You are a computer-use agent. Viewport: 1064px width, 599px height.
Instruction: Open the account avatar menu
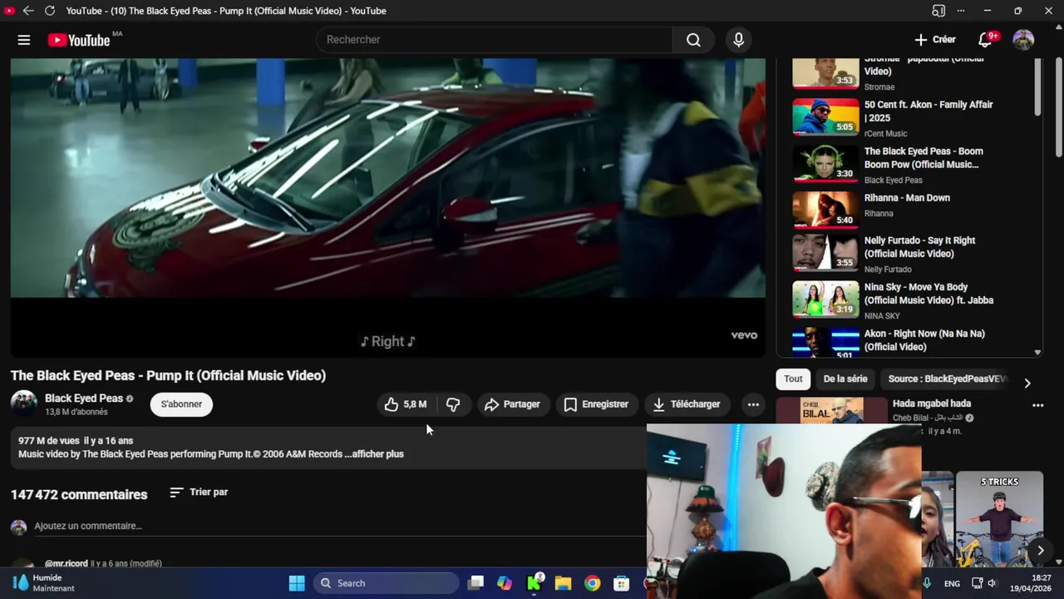pos(1023,40)
